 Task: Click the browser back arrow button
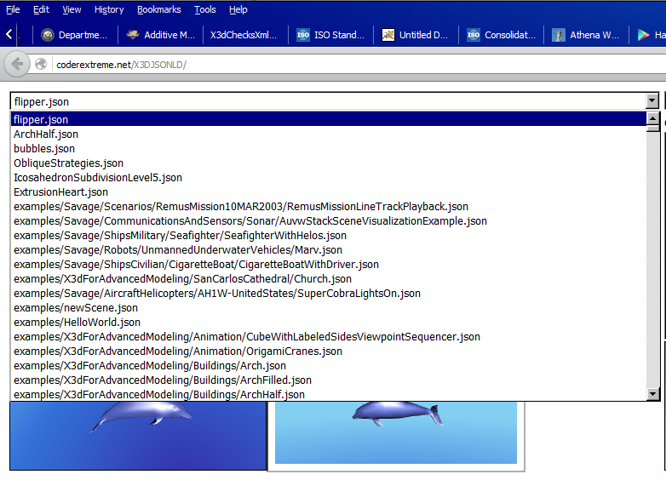coord(16,64)
